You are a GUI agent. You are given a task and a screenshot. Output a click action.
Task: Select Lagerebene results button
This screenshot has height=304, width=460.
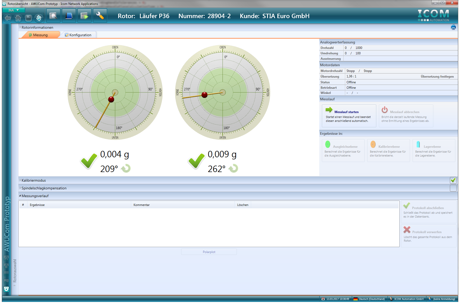[434, 151]
